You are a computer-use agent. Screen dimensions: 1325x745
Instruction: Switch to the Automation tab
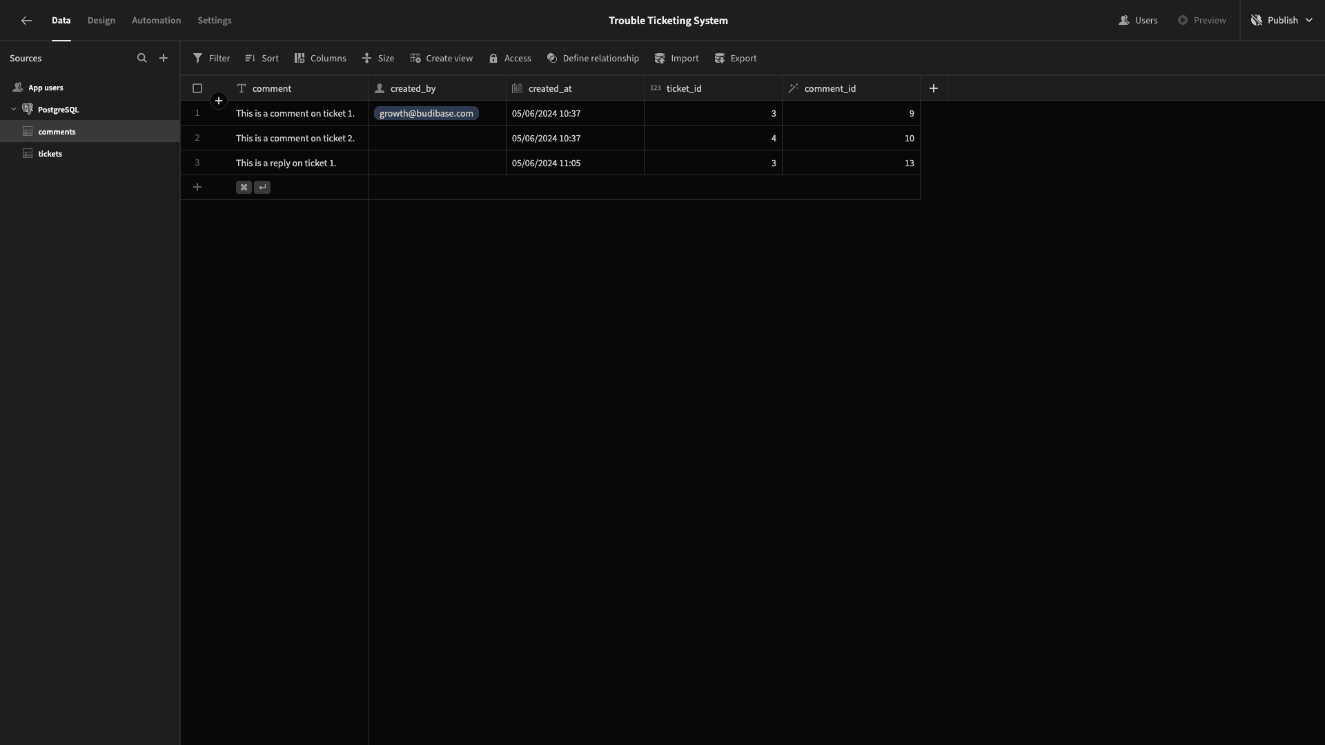coord(157,21)
